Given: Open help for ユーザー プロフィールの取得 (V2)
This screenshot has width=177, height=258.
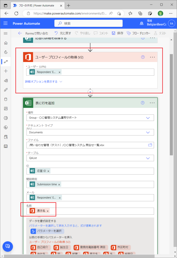Looking at the screenshot, I should (x=143, y=57).
